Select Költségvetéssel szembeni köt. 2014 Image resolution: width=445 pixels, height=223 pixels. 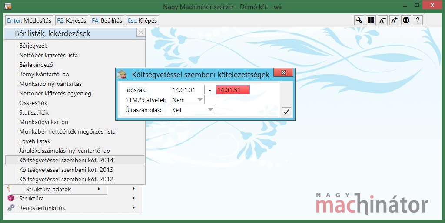(x=75, y=160)
